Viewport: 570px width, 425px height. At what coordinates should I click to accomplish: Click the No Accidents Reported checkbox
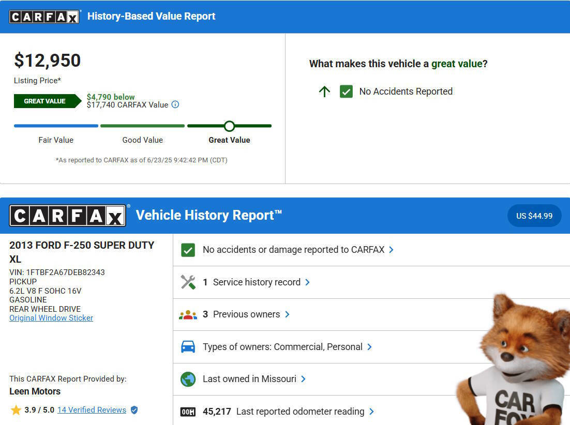click(346, 92)
